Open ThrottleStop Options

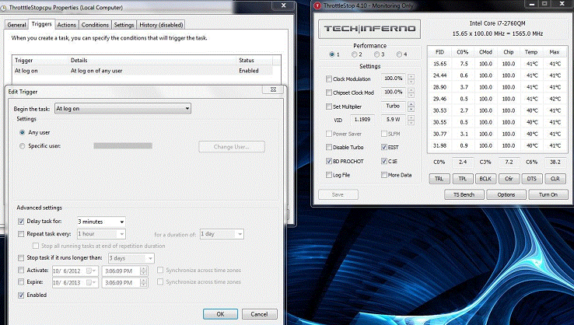pos(506,194)
